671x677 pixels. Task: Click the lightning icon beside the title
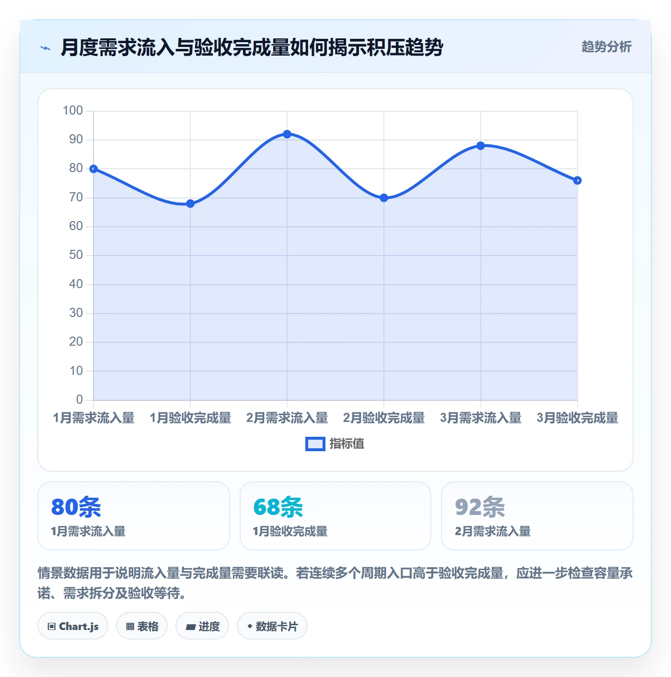click(x=46, y=48)
